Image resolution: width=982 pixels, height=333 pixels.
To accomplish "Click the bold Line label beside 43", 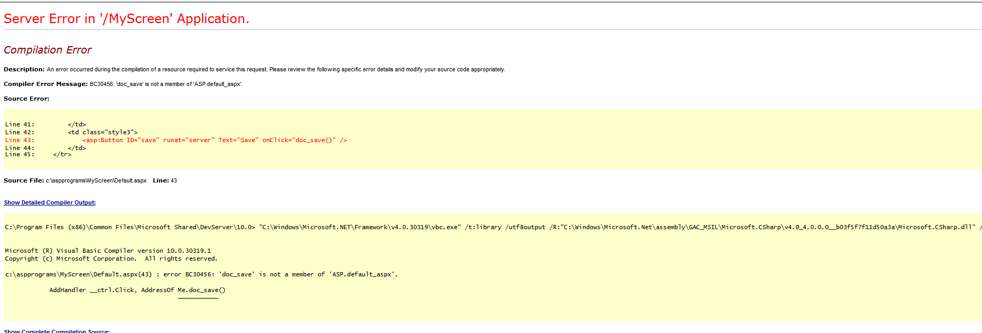I will [161, 180].
